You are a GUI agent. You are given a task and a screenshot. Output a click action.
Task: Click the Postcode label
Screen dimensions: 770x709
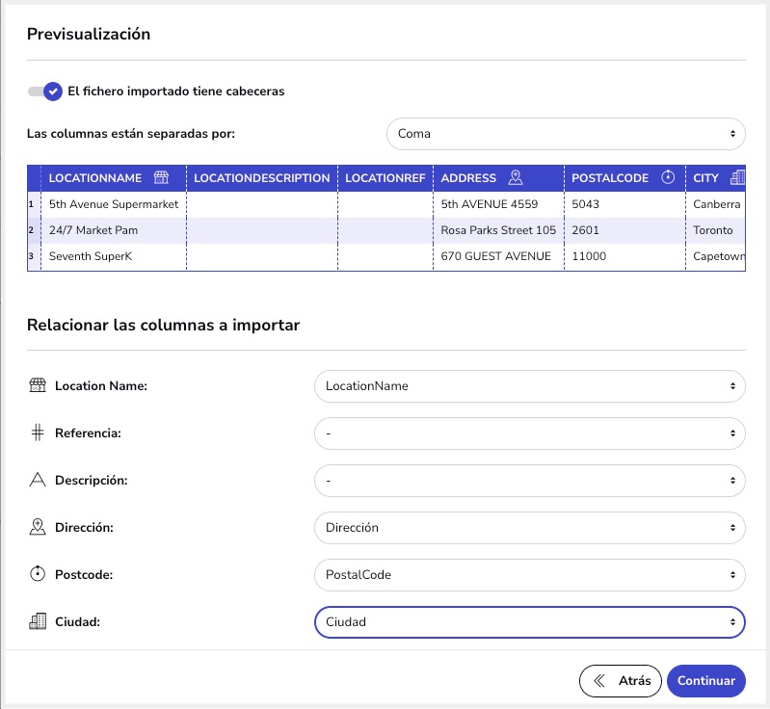(x=84, y=574)
